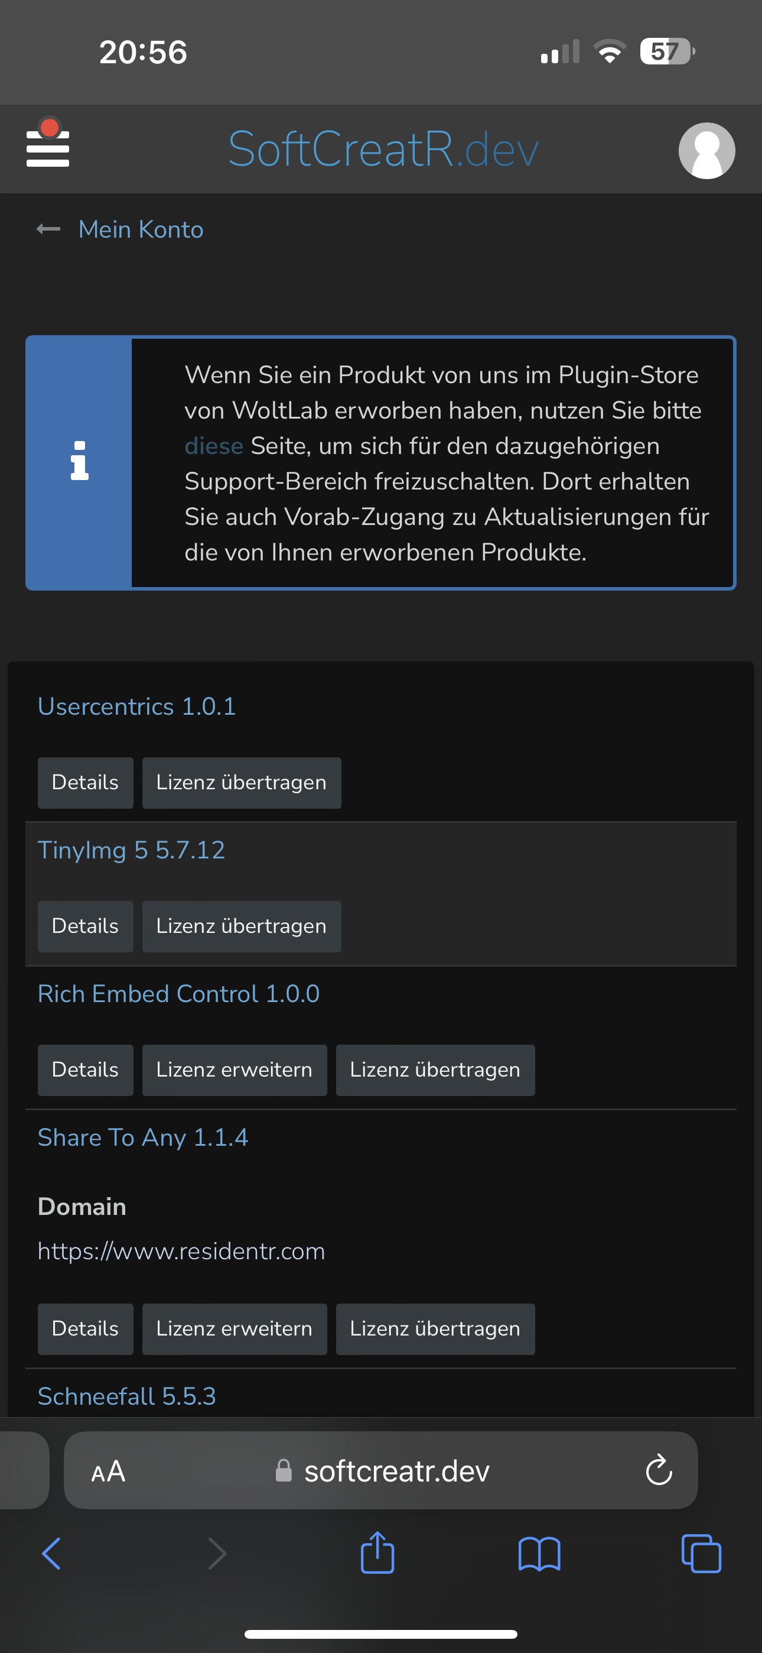Show Details for Rich Embed Control
Screen dimensions: 762x1653
[x=85, y=1070]
